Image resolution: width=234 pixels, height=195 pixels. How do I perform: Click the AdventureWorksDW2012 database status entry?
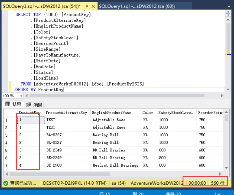click(x=157, y=183)
